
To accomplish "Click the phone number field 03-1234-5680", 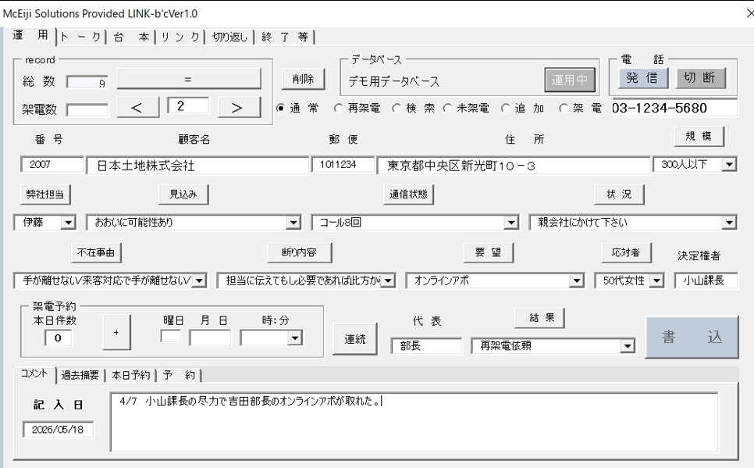I will 674,108.
